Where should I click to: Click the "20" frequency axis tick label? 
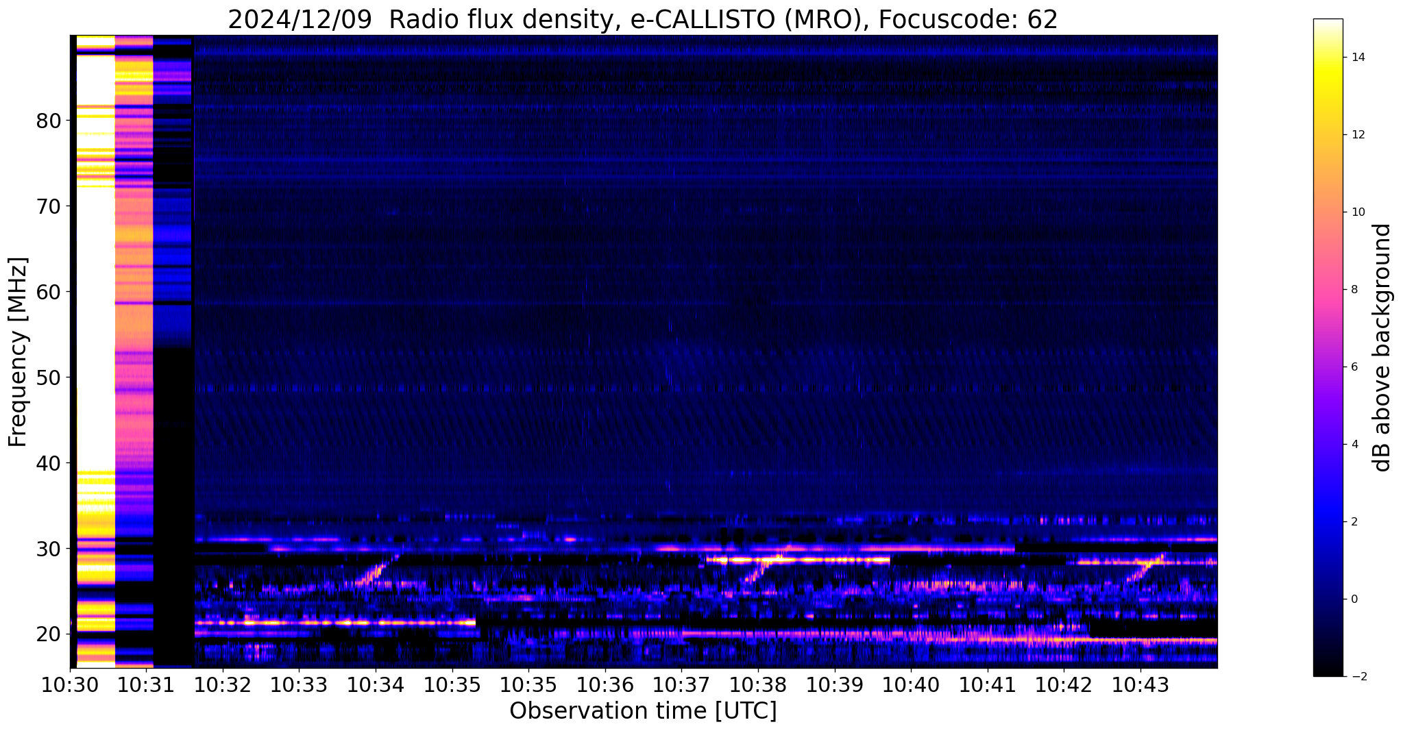click(48, 634)
